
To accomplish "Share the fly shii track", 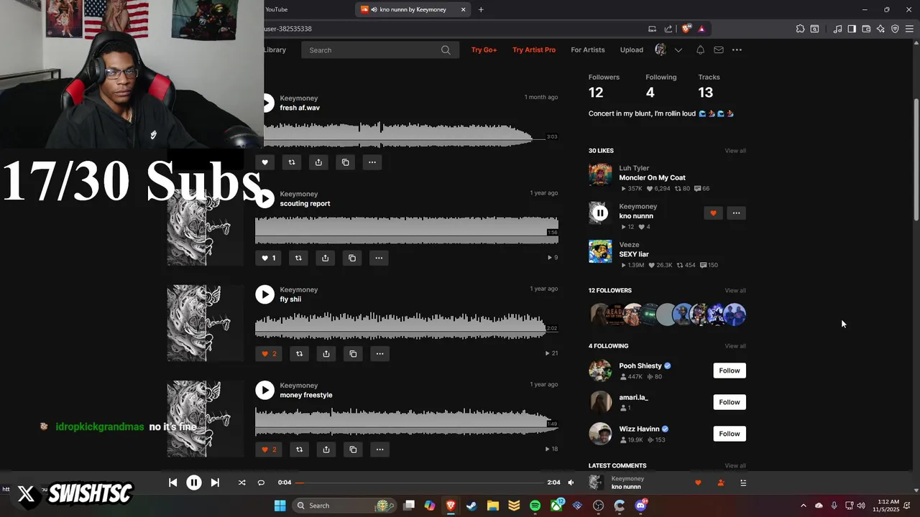I will point(326,353).
